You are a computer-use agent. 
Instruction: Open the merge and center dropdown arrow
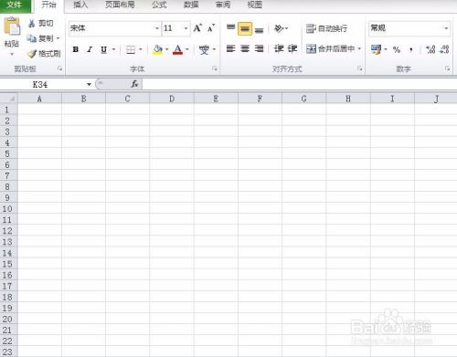pyautogui.click(x=359, y=48)
